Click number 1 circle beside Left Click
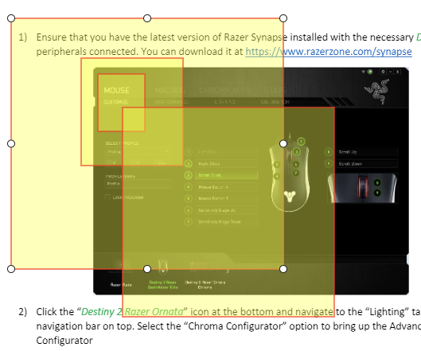 [x=188, y=152]
